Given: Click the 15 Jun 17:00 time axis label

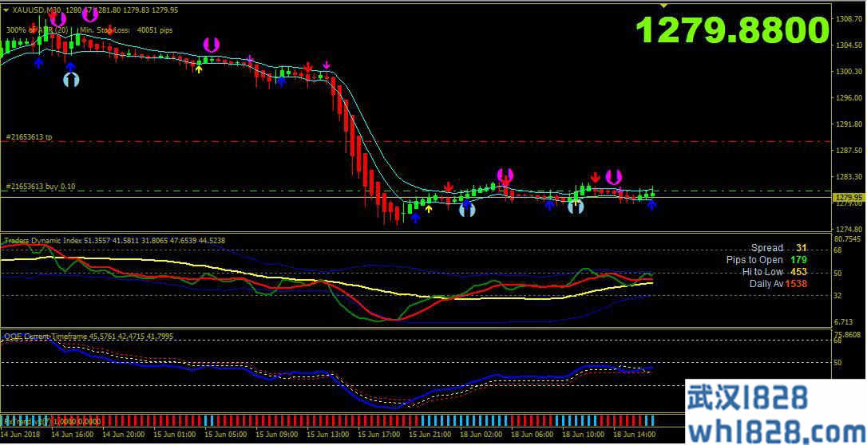Looking at the screenshot, I should point(379,435).
